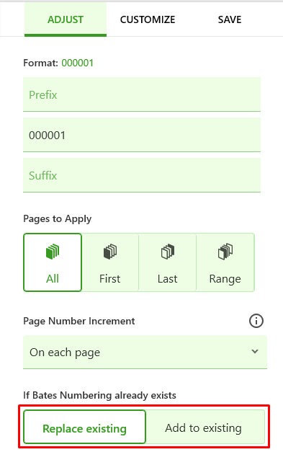Switch to the CUSTOMIZE tab

click(x=148, y=19)
